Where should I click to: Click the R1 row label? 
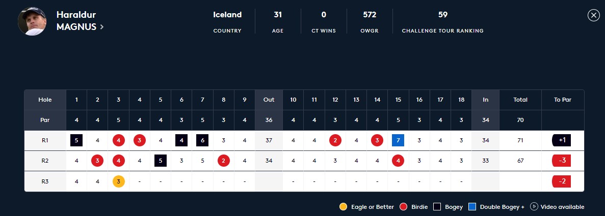click(x=45, y=141)
